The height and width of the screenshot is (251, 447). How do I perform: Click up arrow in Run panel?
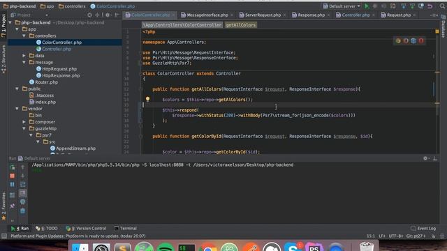point(22,167)
